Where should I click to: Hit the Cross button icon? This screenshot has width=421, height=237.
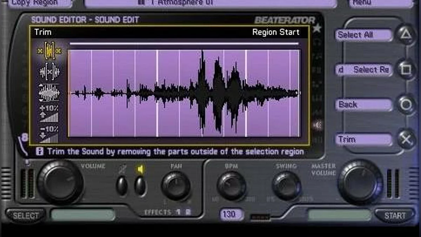coord(406,139)
